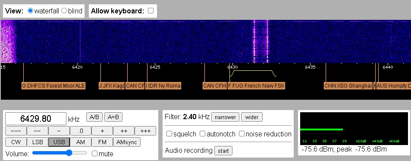Screen dimensions: 411x161
Task: Turn on the squelch checkbox
Action: click(x=169, y=134)
